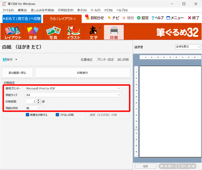Click the 補助 star icon
202x170 pixels.
[x=124, y=18]
